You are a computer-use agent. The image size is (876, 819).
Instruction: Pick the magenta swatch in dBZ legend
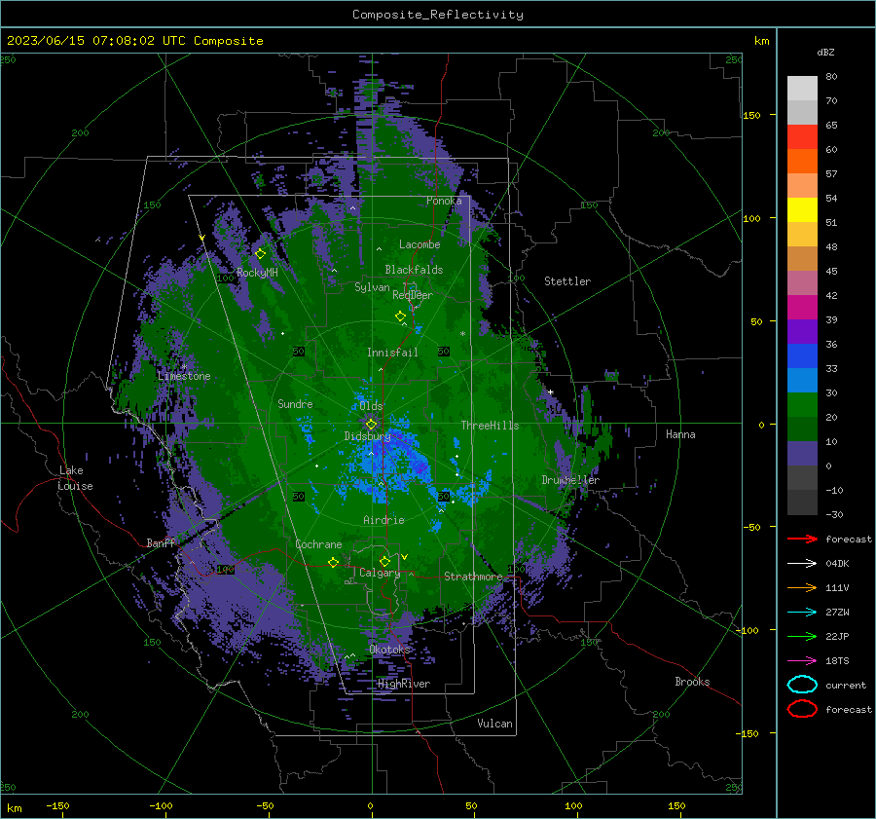(802, 307)
